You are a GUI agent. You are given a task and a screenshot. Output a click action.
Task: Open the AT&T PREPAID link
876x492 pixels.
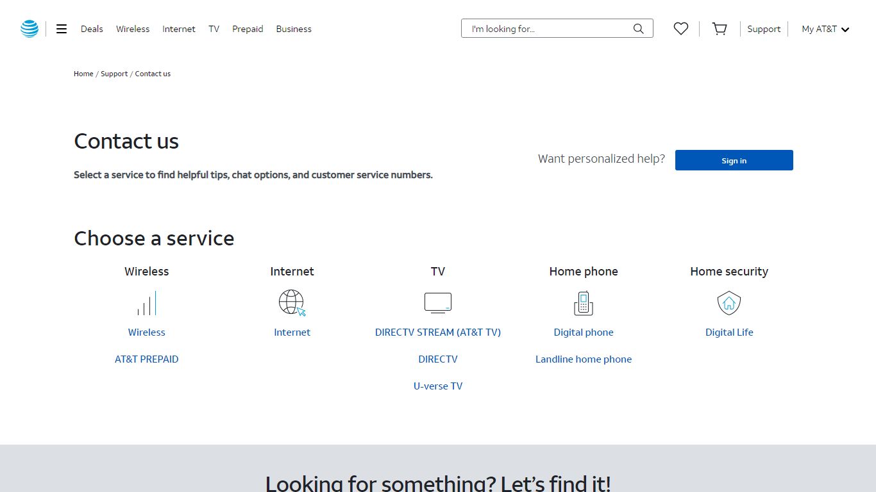pyautogui.click(x=147, y=359)
